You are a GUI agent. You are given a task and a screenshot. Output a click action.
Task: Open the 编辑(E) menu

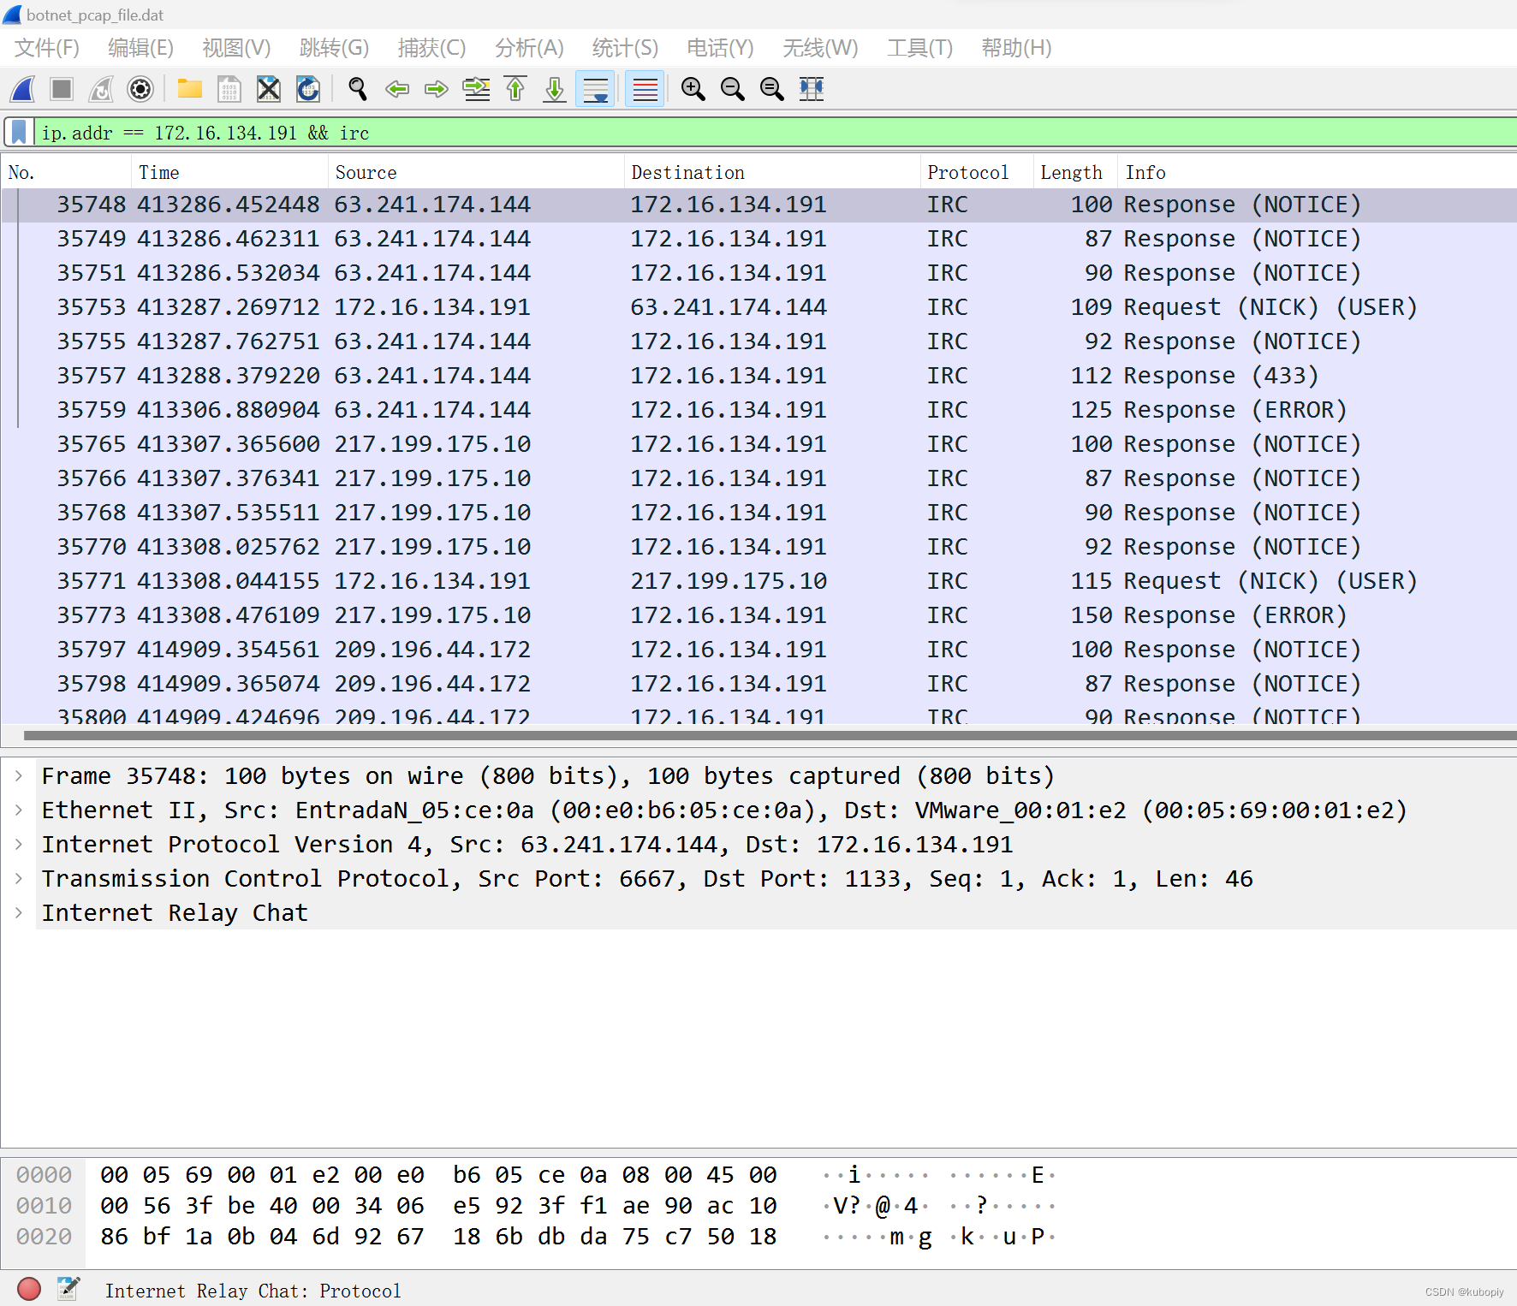click(140, 48)
